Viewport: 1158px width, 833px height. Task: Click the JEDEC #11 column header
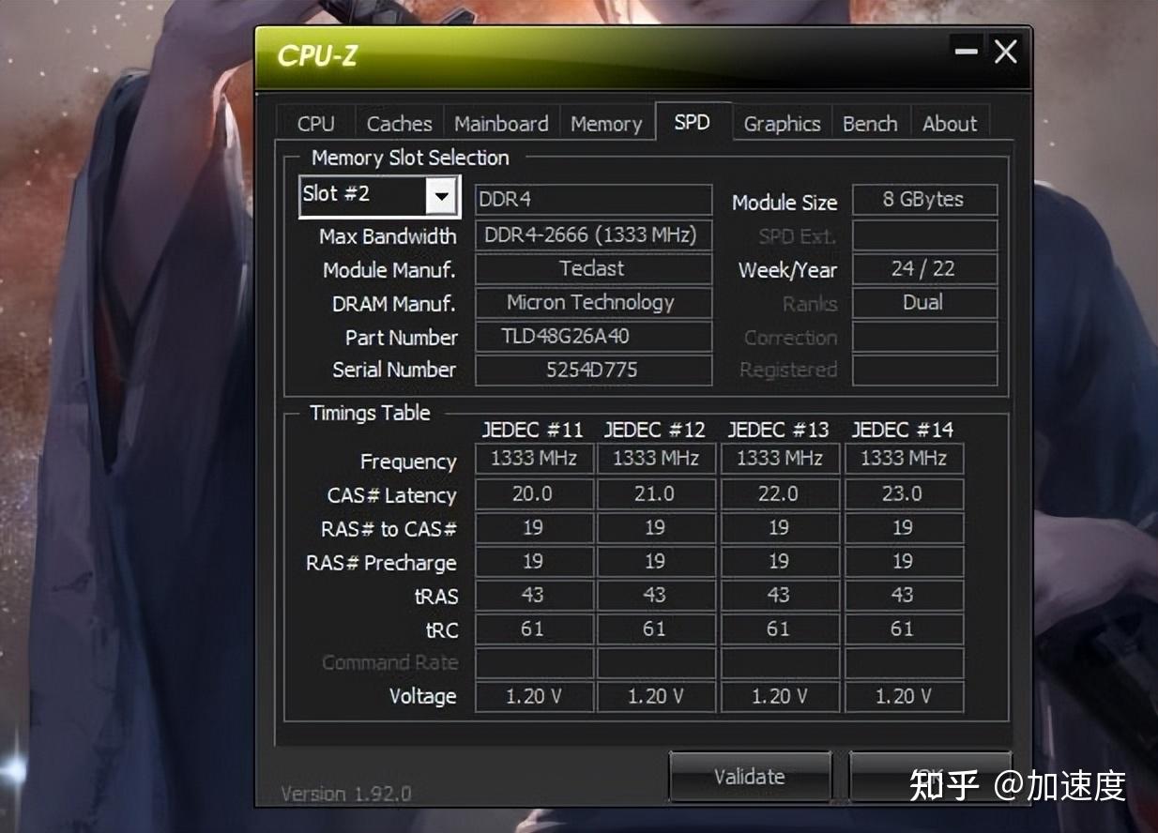[x=533, y=430]
